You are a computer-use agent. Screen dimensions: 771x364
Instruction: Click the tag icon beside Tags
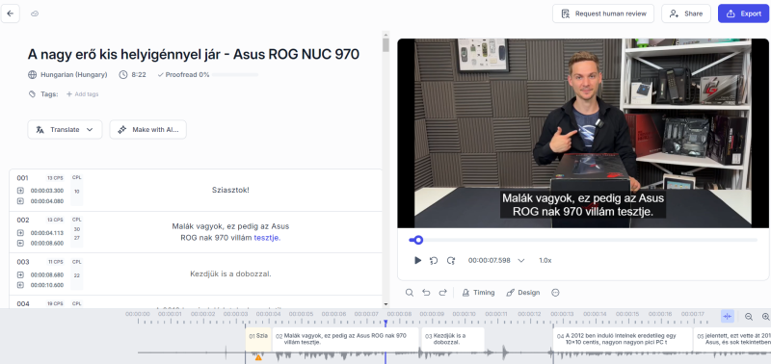pos(32,93)
